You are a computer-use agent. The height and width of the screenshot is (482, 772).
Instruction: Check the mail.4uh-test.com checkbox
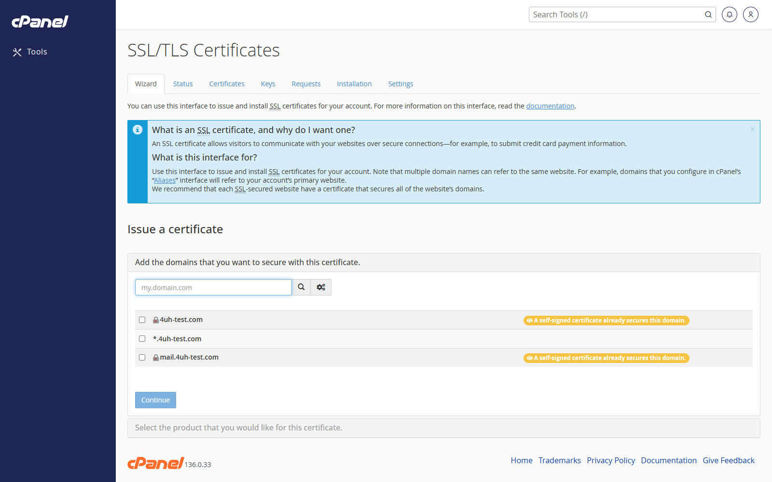[x=142, y=357]
